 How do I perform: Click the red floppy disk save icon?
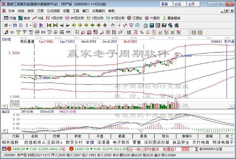coord(164,25)
